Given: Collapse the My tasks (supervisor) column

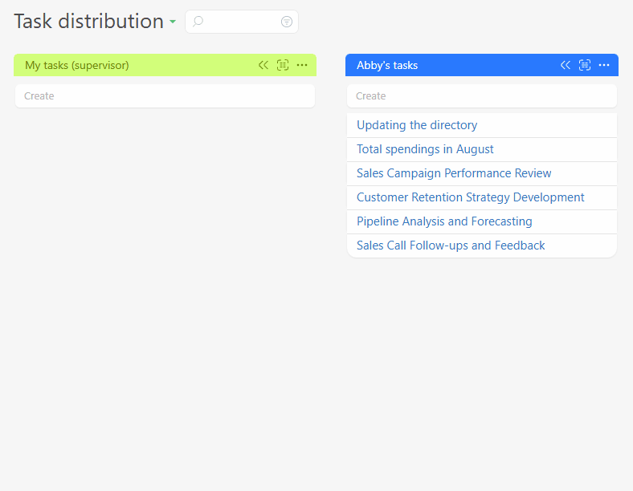Looking at the screenshot, I should click(263, 65).
